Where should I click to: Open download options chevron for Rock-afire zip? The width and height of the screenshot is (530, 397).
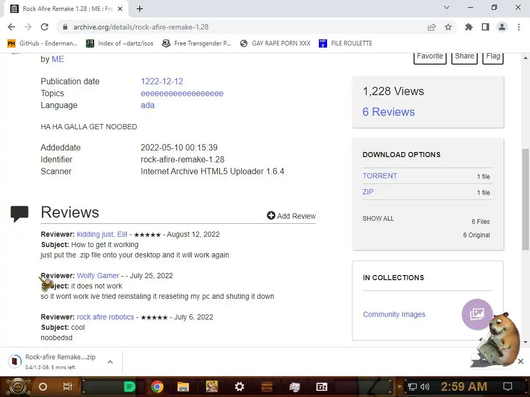[x=110, y=362]
